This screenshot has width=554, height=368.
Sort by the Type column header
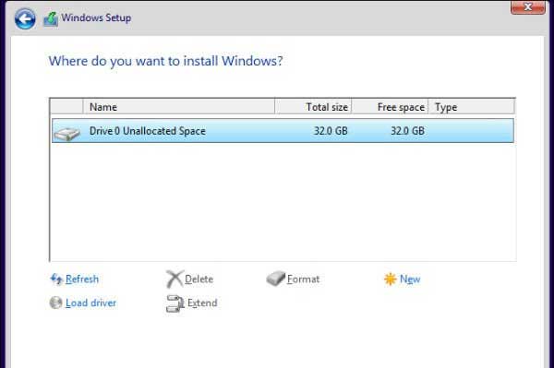click(471, 107)
